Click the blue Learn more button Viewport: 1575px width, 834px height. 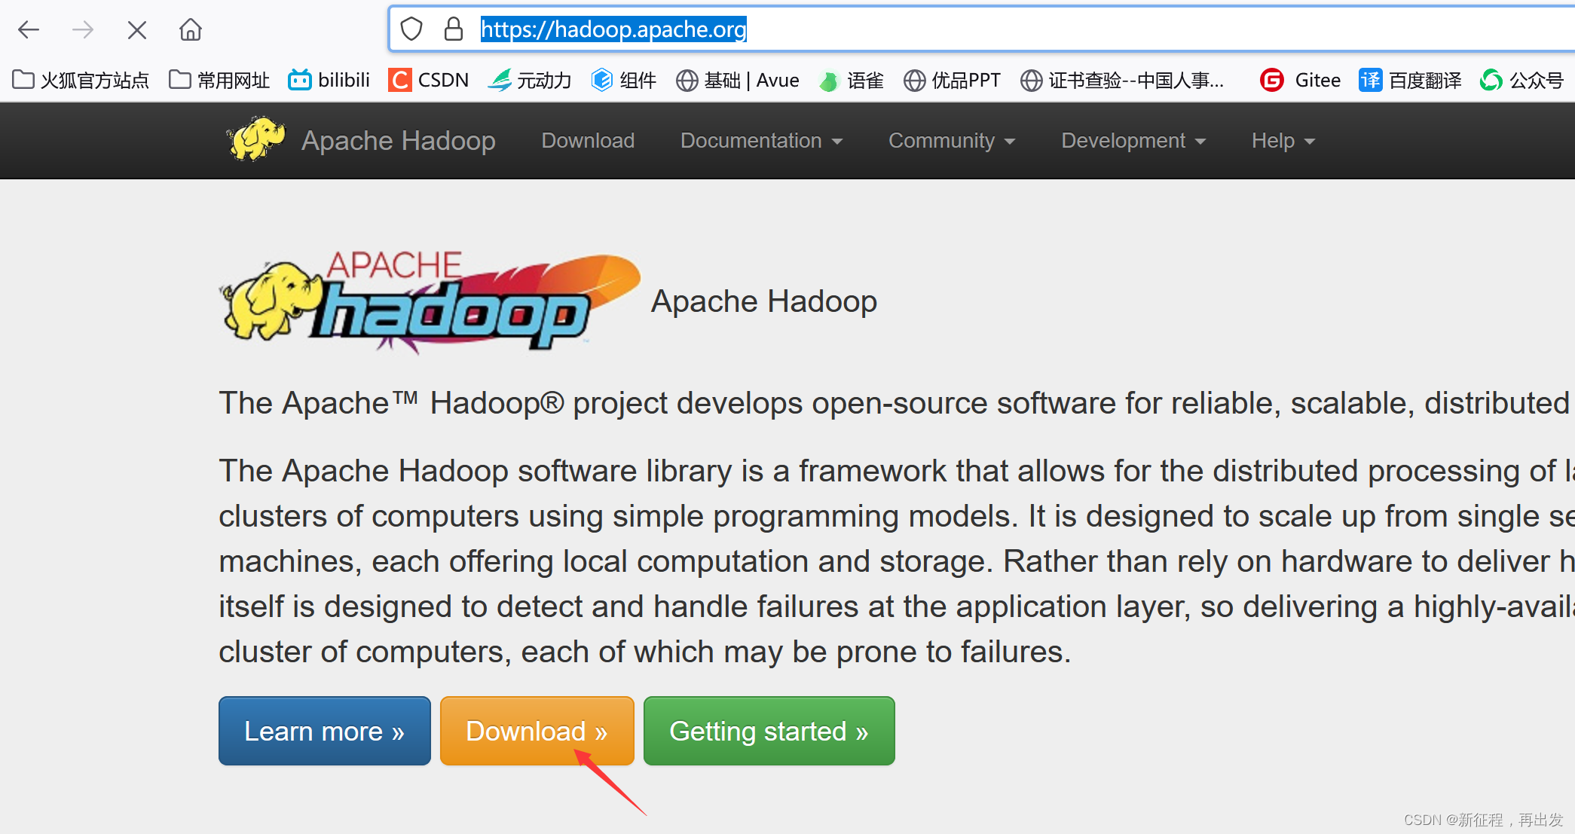[325, 731]
